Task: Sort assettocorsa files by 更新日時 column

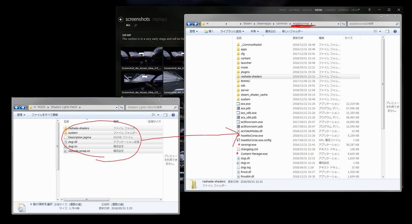Action: click(298, 38)
